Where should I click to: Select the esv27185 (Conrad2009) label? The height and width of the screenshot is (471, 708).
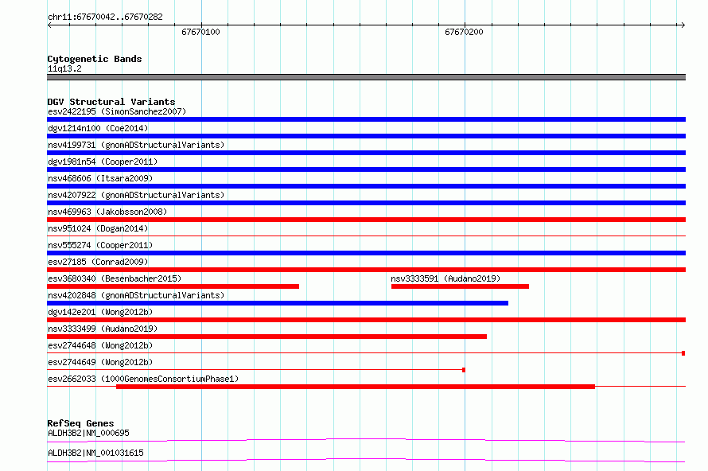click(98, 262)
